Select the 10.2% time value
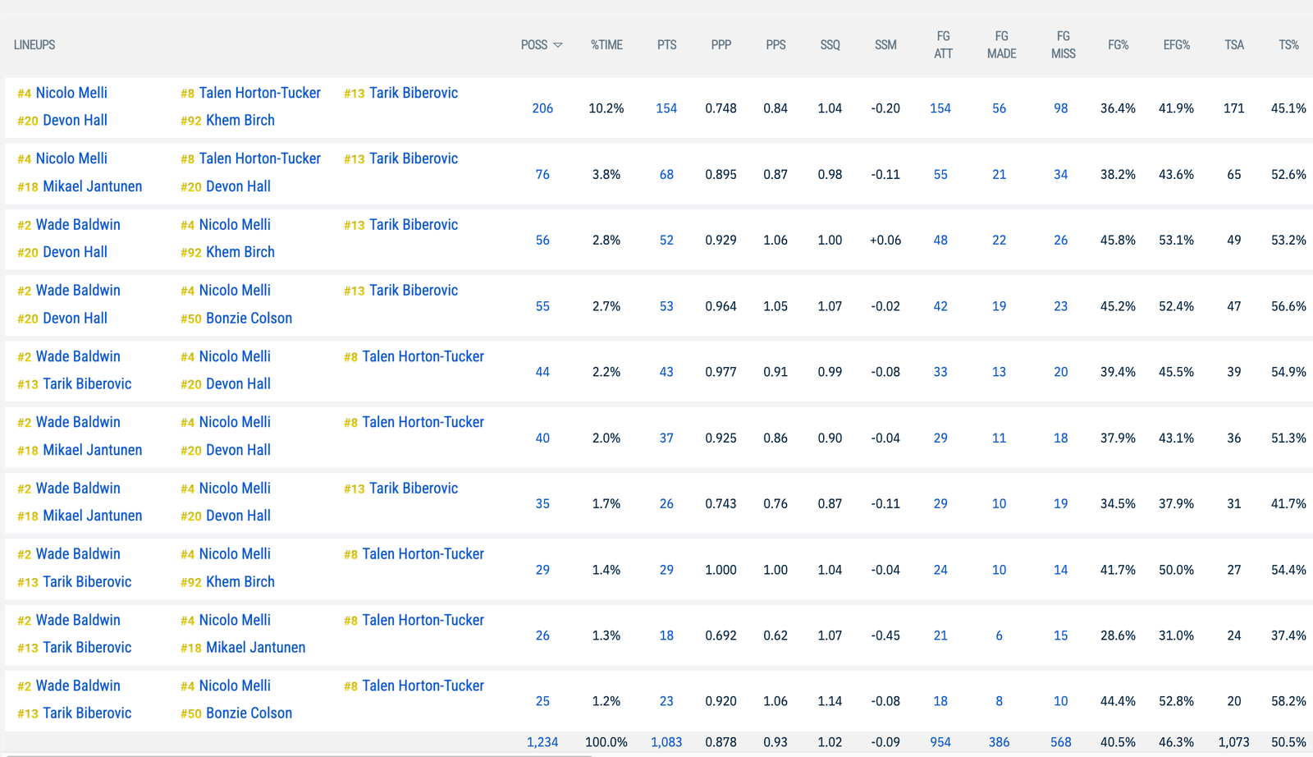The width and height of the screenshot is (1313, 757). (606, 108)
